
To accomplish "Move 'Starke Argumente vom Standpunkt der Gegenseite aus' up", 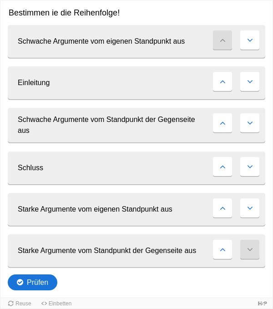I will [x=222, y=249].
